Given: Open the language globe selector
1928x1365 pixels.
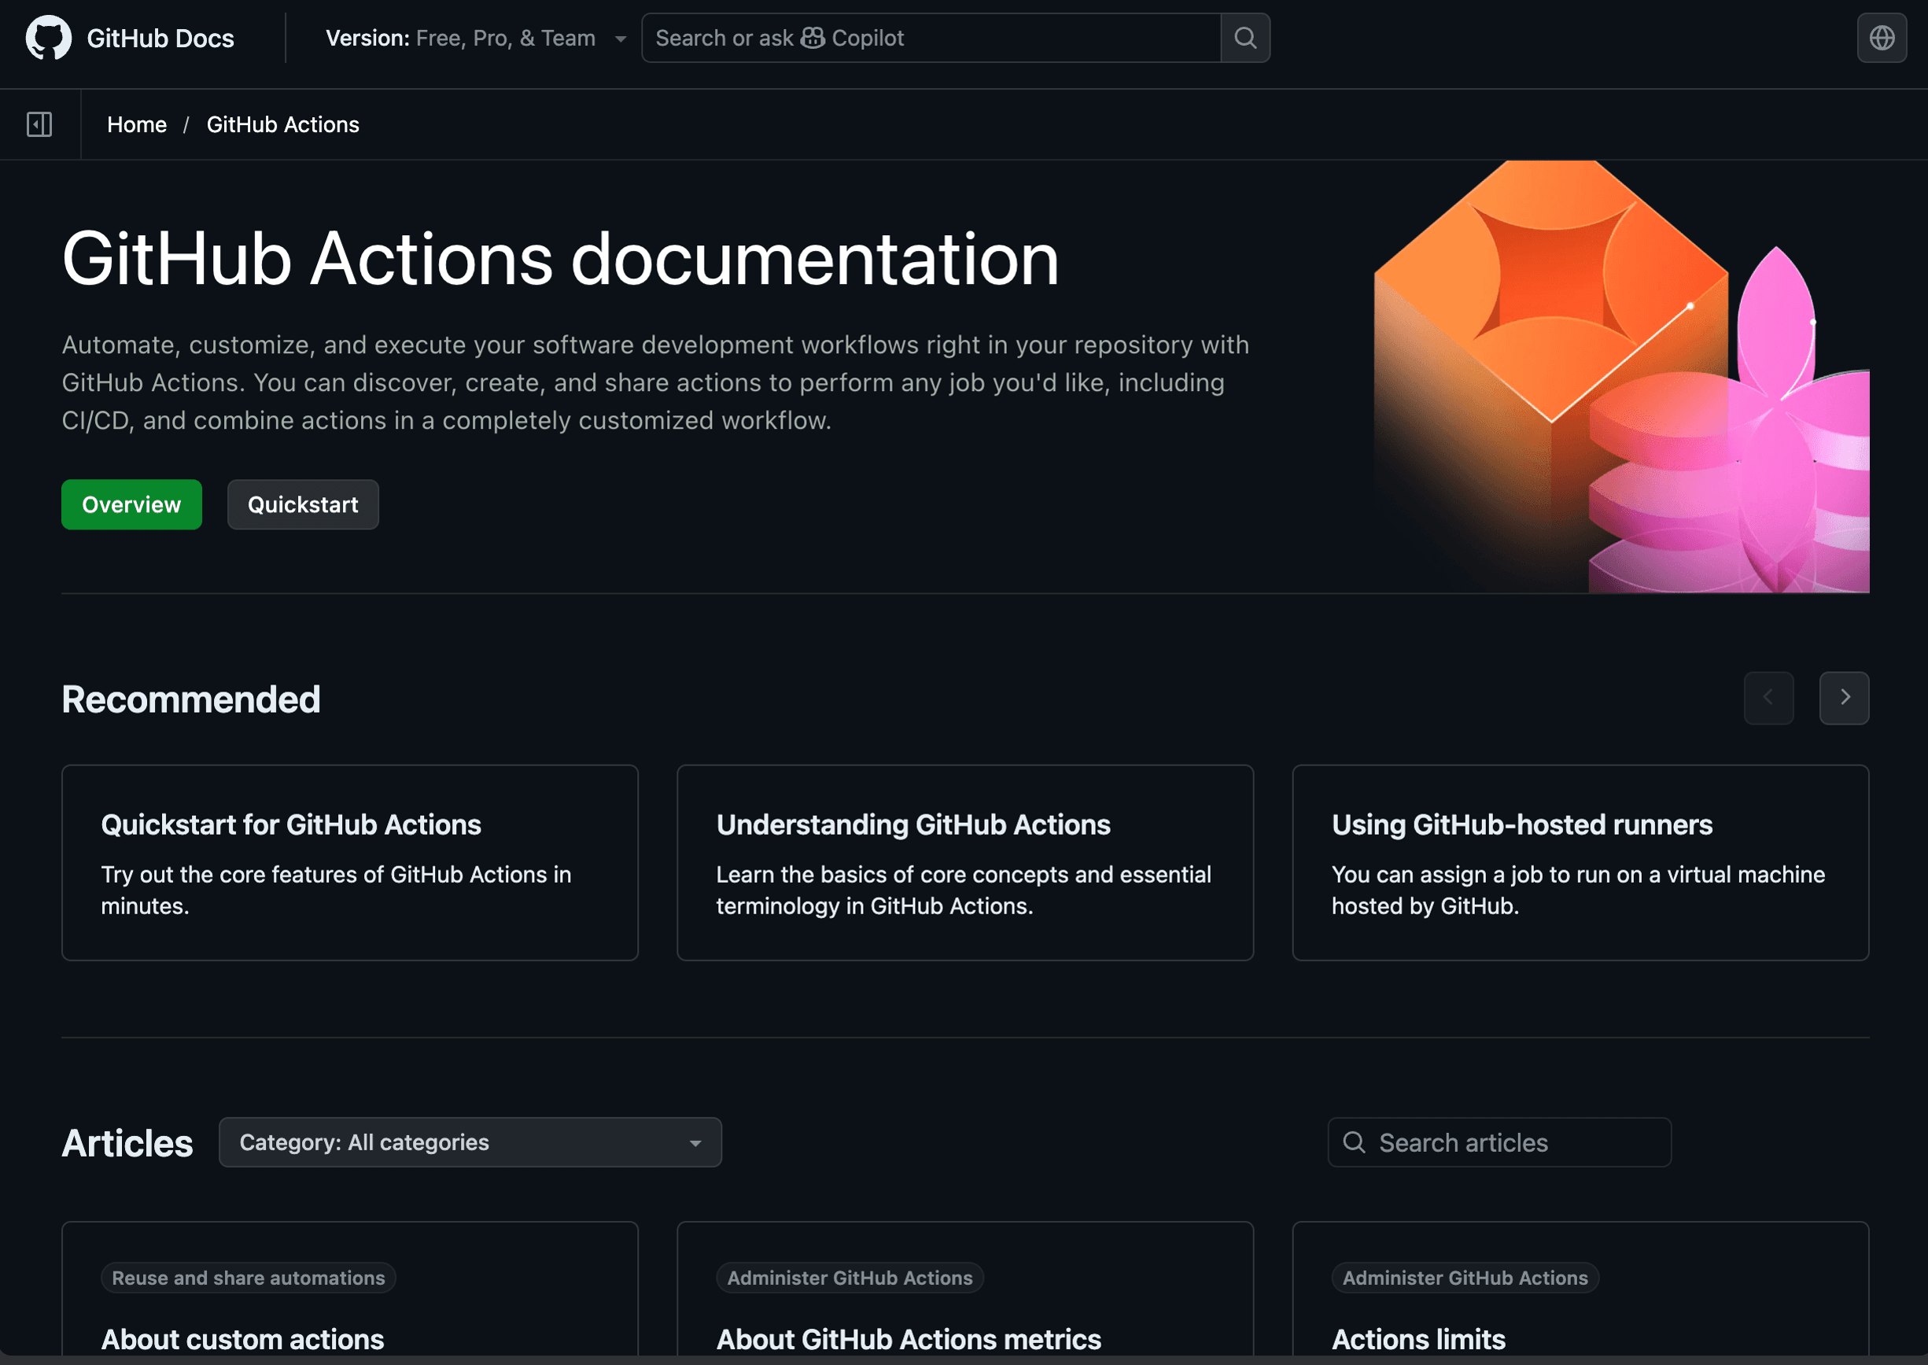Looking at the screenshot, I should [1882, 38].
